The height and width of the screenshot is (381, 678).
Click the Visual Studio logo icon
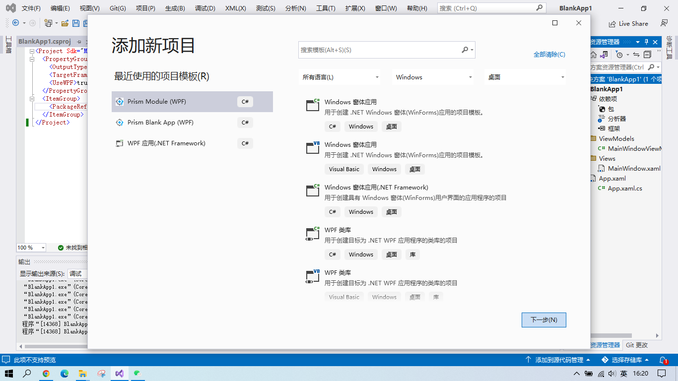10,8
